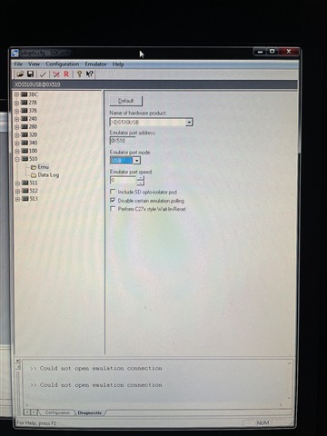Expand the 511 tree node
This screenshot has height=436, width=327.
tap(17, 183)
